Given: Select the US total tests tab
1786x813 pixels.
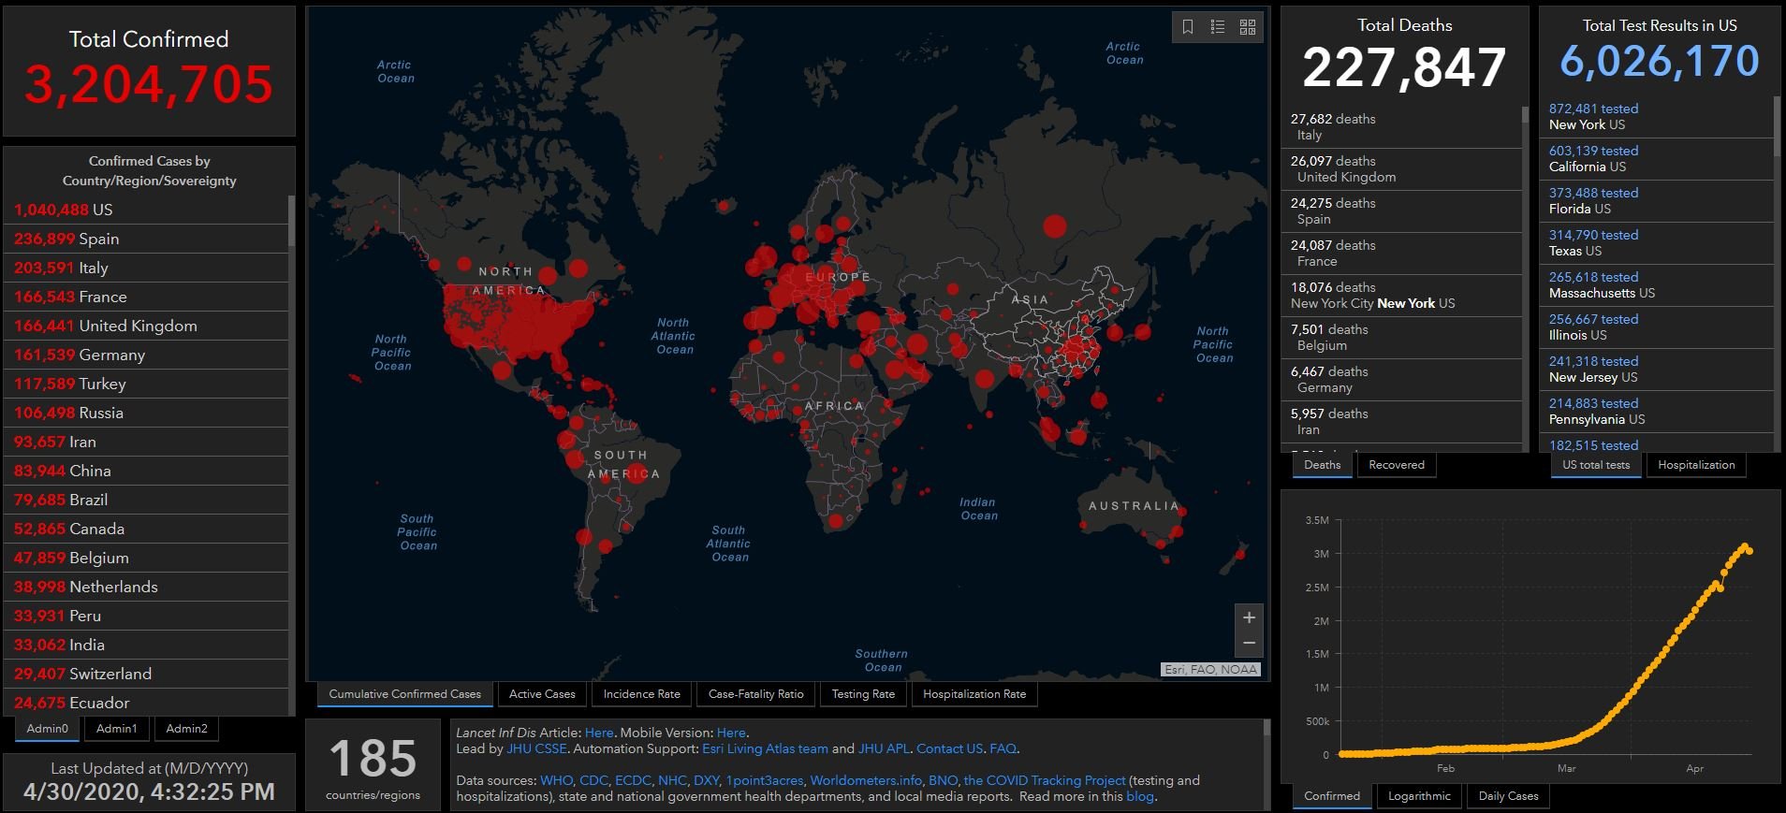Looking at the screenshot, I should pyautogui.click(x=1595, y=465).
